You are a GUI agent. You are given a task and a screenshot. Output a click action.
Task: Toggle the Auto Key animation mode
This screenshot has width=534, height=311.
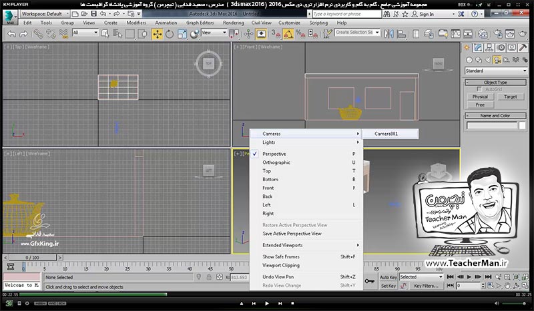tap(388, 277)
